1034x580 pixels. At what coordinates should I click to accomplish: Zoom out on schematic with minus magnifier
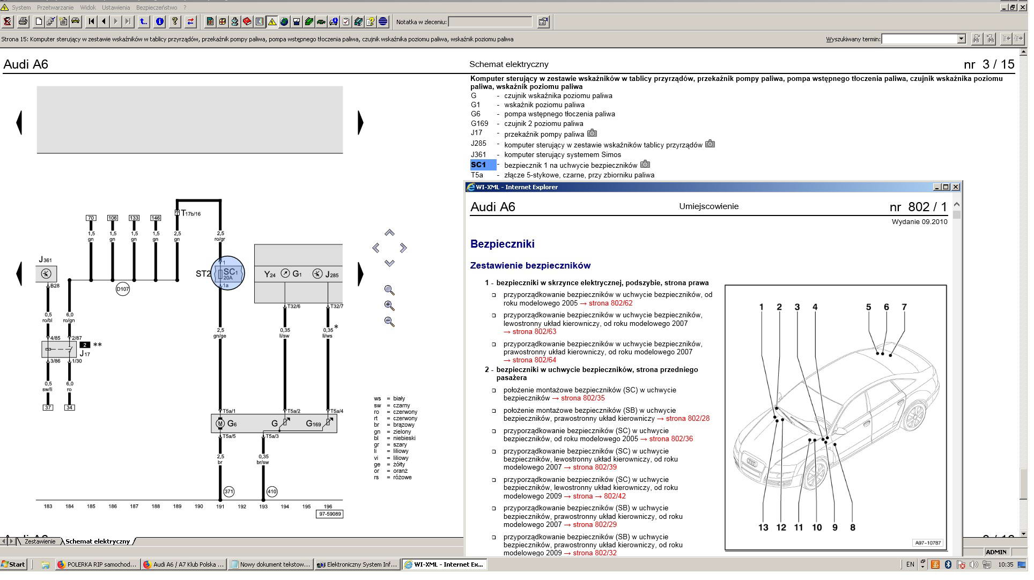390,322
